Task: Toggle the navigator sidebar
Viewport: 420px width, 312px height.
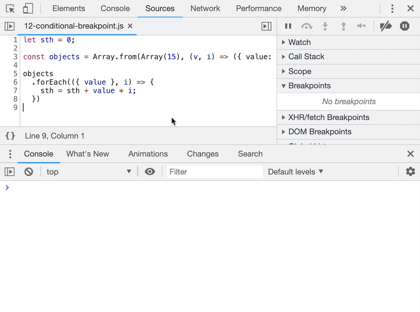Action: [9, 26]
